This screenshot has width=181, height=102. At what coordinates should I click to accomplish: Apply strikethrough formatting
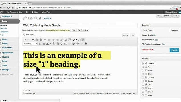click(x=33, y=40)
